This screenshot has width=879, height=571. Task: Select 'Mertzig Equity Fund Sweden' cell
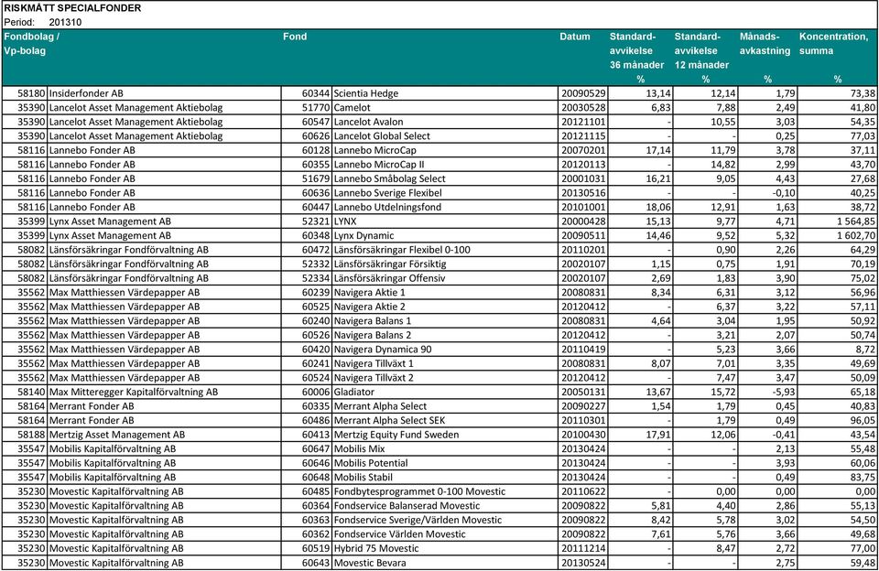[x=445, y=435]
